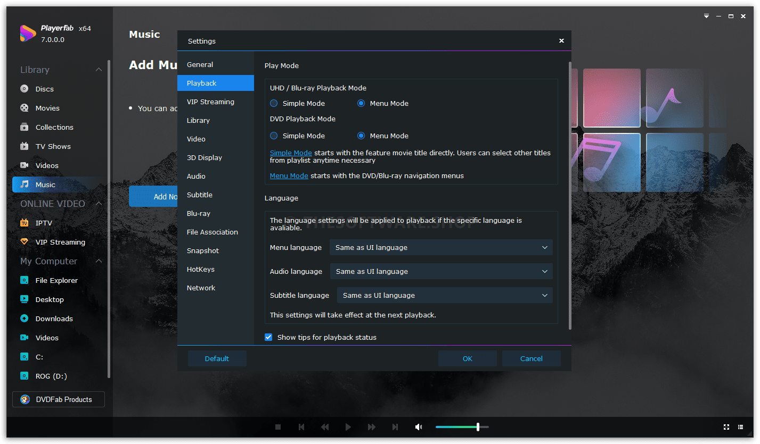The width and height of the screenshot is (760, 444).
Task: Open the HotKeys settings tab
Action: 216,270
